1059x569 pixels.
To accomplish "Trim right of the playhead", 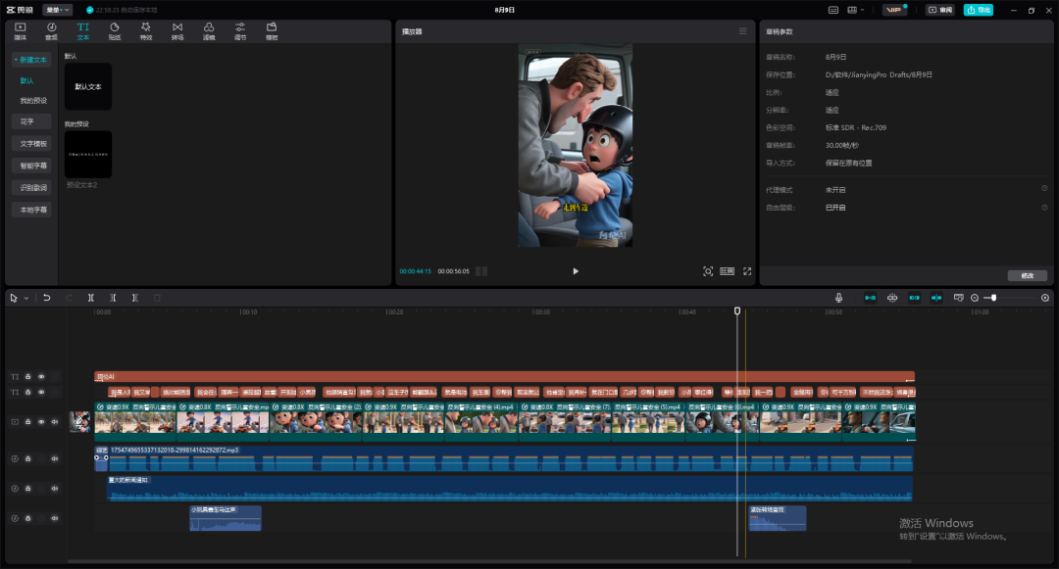I will [x=135, y=298].
